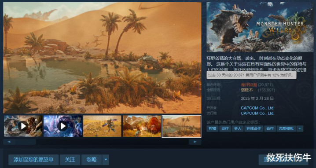This screenshot has height=168, width=316.
Task: Click the 忽略 ignore button
Action: tap(92, 160)
